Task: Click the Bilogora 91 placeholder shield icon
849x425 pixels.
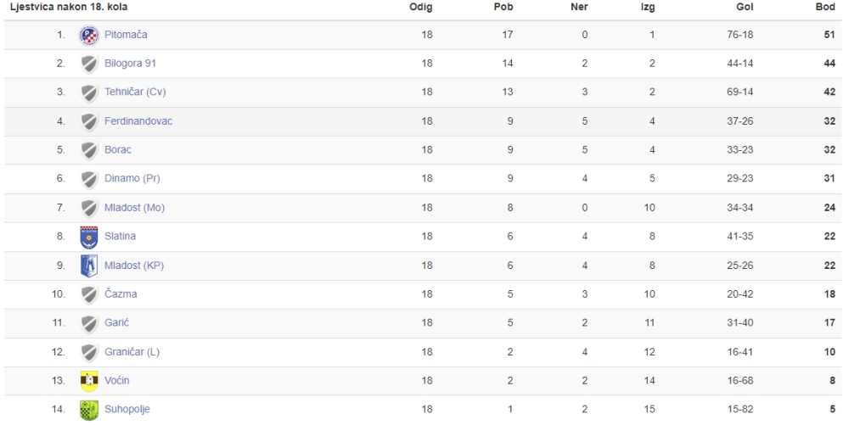Action: tap(89, 64)
